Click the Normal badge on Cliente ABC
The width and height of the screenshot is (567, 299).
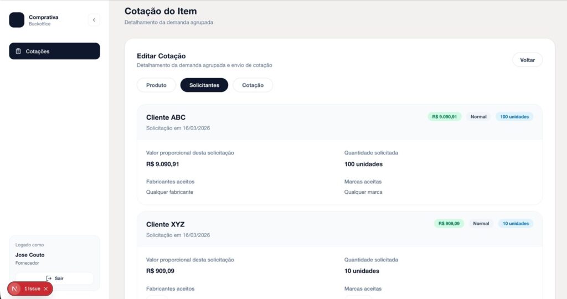pos(478,117)
